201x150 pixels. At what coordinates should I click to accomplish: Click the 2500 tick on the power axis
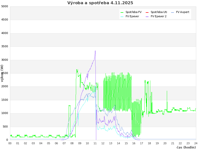tap(5, 73)
